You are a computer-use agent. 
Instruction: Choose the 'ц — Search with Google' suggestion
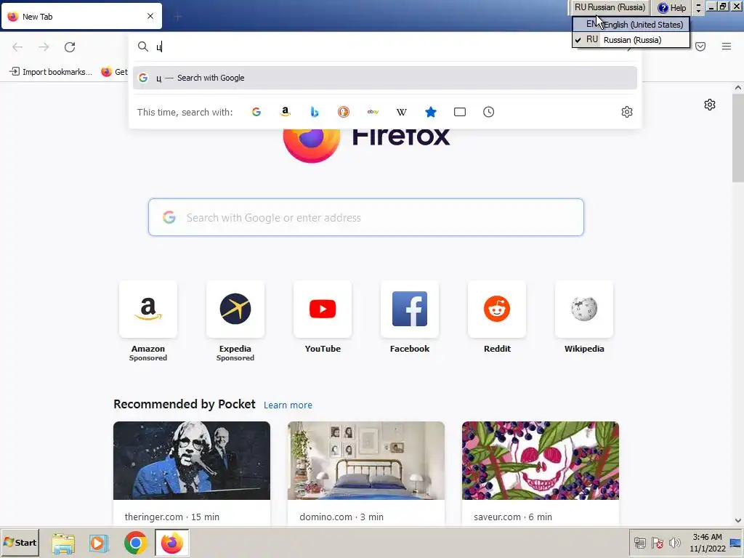[x=385, y=78]
